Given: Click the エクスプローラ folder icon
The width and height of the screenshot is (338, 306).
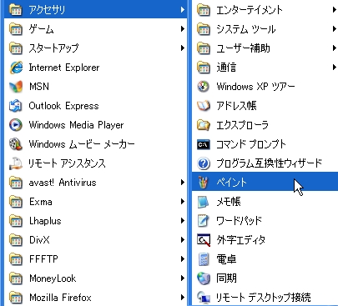Looking at the screenshot, I should click(x=204, y=125).
